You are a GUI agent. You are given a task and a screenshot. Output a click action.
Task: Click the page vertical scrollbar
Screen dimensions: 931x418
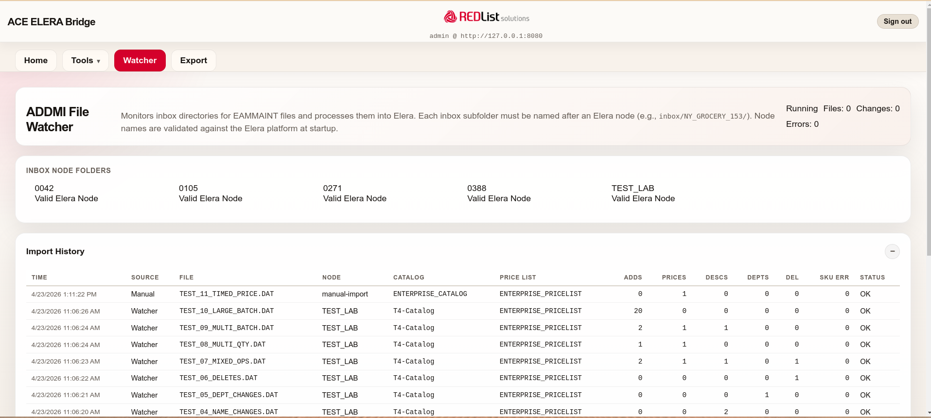tap(929, 131)
